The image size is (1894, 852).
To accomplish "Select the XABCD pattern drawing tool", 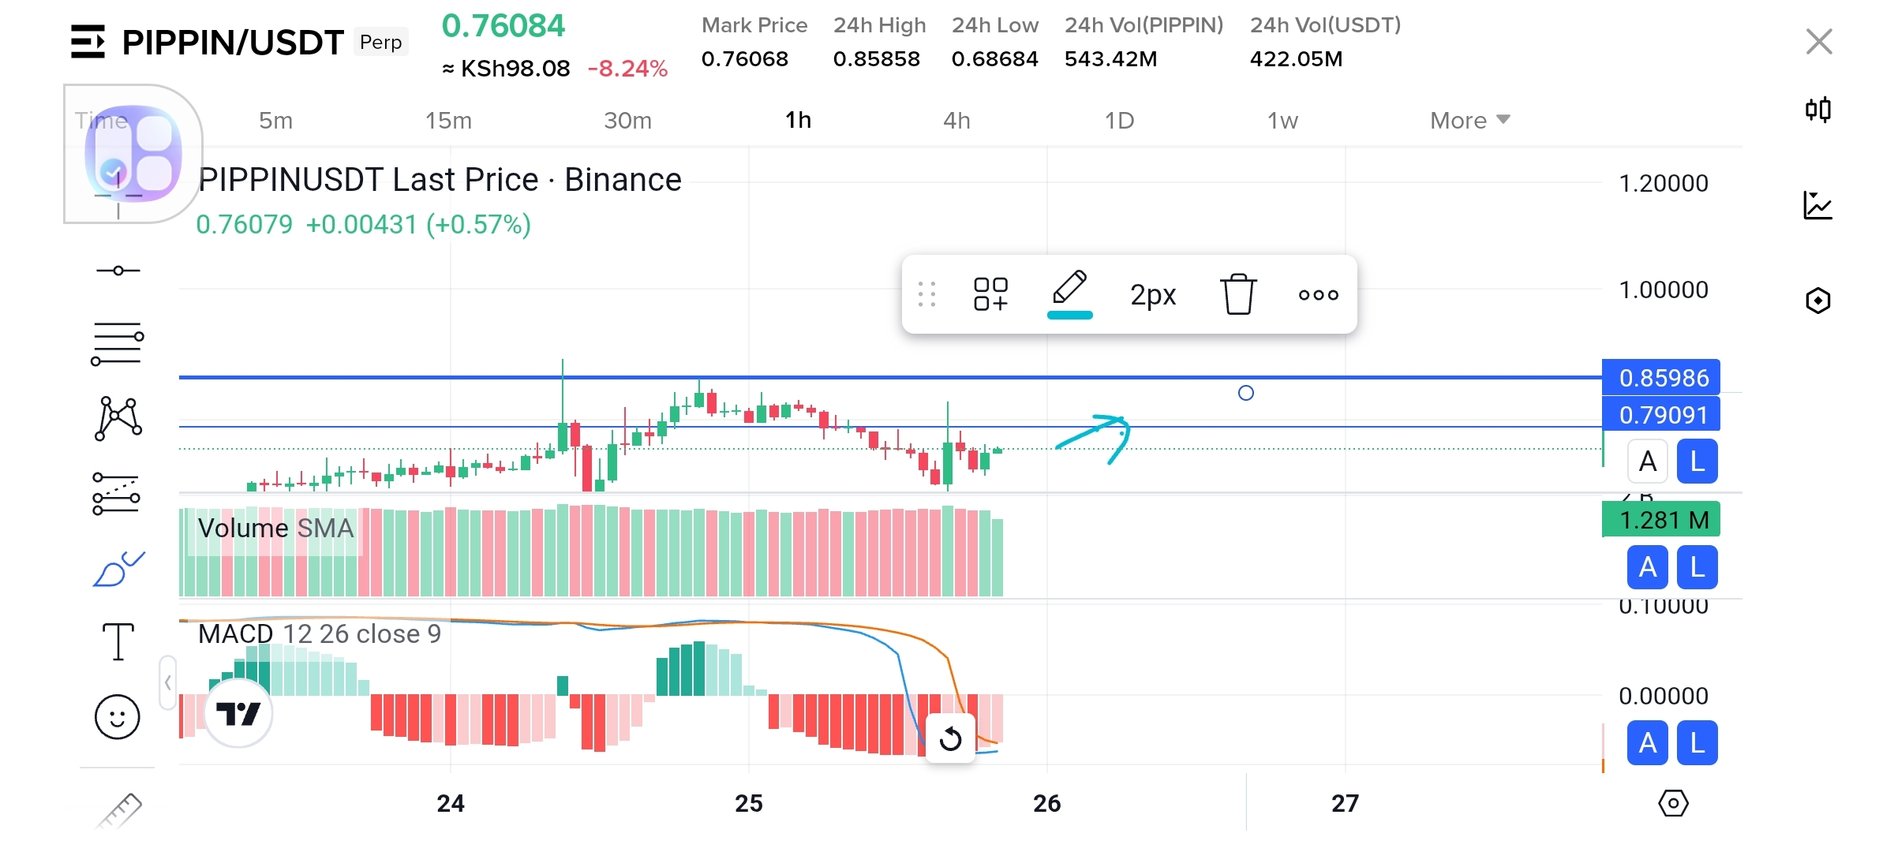I will click(118, 418).
